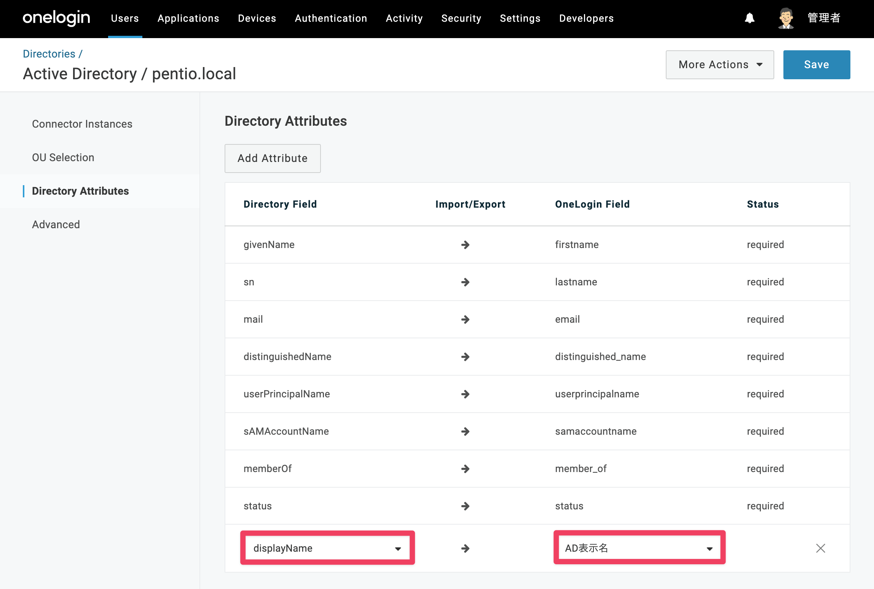Click the required status in givenName row
The width and height of the screenshot is (874, 589).
pyautogui.click(x=765, y=245)
